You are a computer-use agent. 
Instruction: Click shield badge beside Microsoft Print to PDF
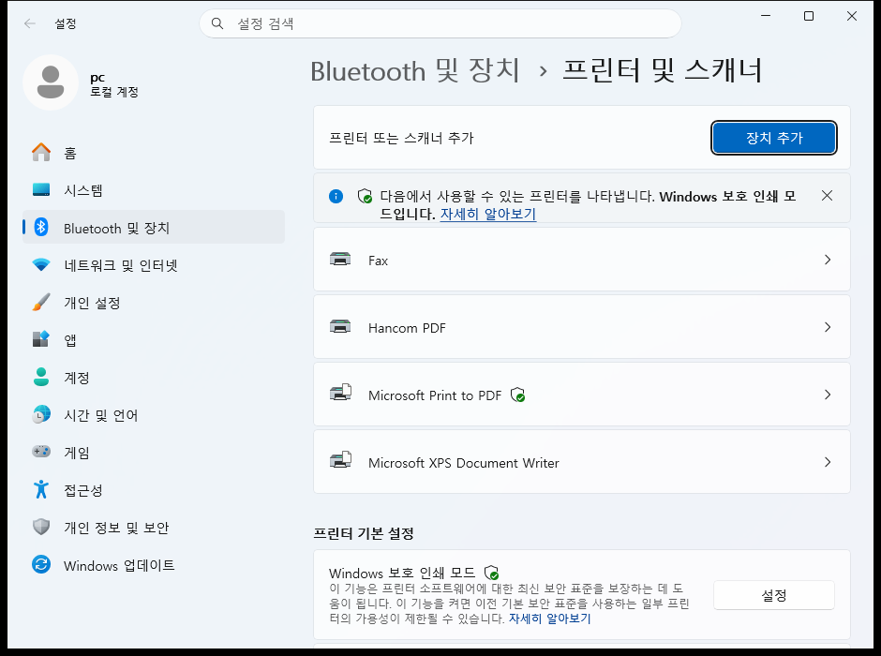(x=517, y=395)
